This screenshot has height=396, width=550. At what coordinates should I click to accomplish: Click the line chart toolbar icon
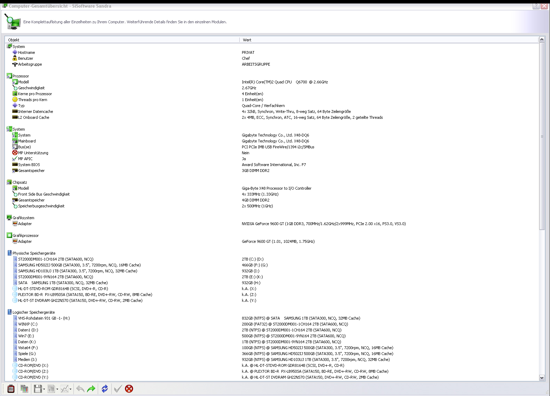pyautogui.click(x=64, y=389)
